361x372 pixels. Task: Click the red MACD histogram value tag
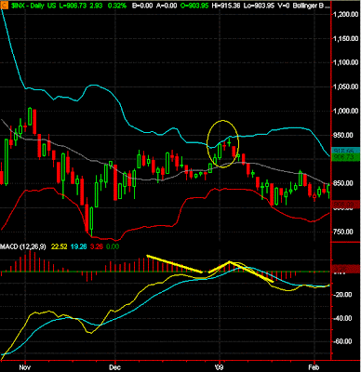click(x=346, y=269)
